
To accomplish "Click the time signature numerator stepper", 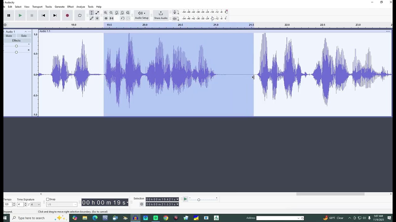I will point(26,204).
